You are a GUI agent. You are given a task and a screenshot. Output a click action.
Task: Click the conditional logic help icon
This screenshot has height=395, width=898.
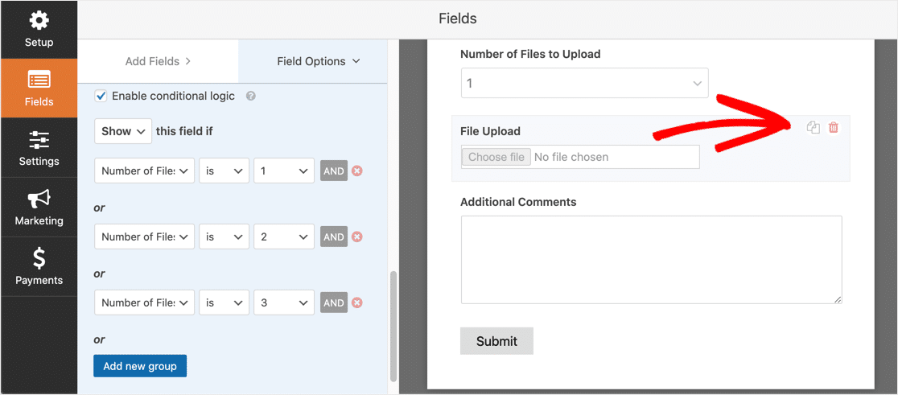click(x=251, y=96)
